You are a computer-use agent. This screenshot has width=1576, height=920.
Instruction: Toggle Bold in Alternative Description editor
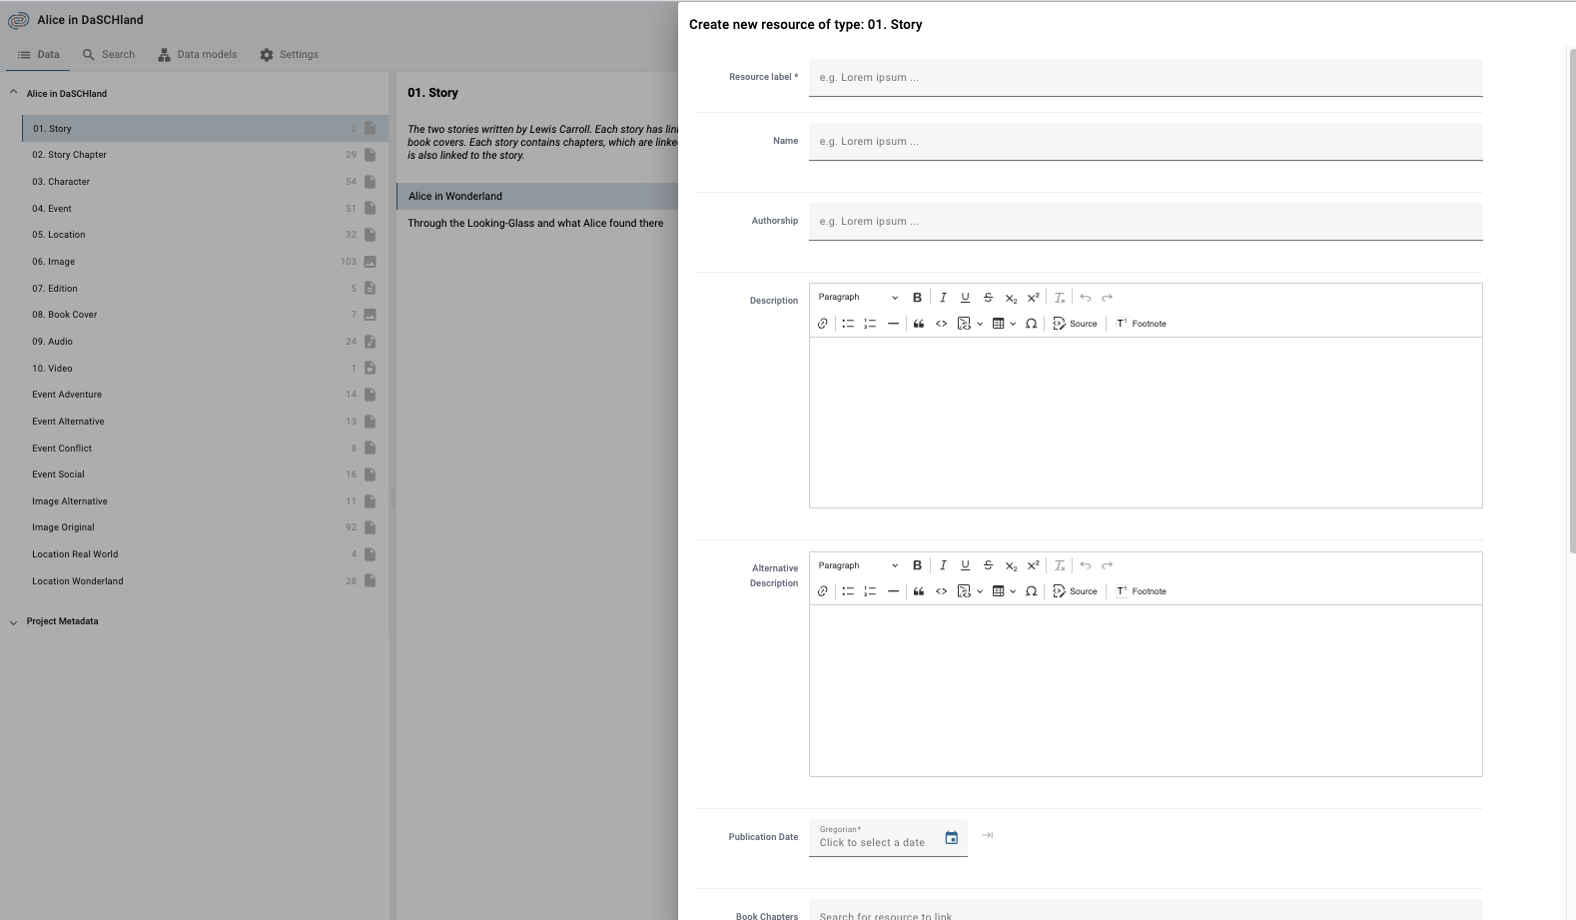point(917,565)
